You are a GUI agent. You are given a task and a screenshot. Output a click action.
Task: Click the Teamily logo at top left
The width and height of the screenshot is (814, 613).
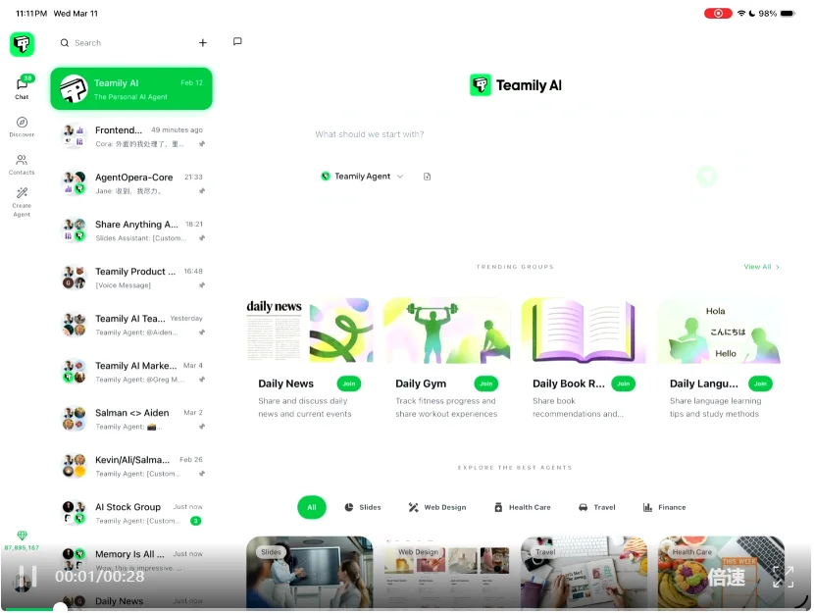point(22,44)
